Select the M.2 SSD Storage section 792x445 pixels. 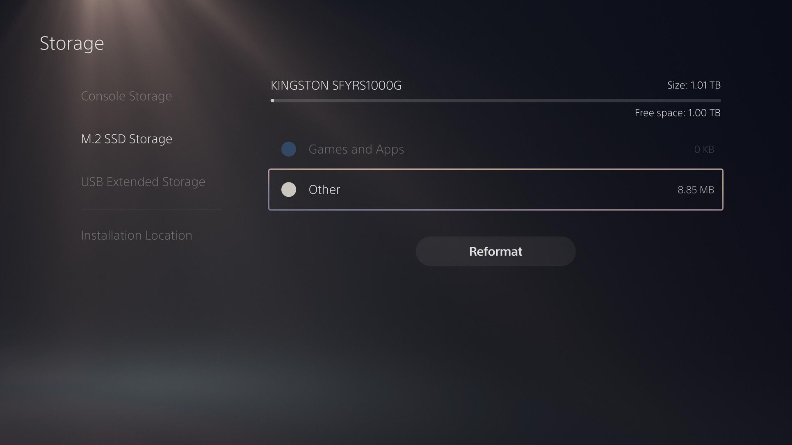coord(126,139)
